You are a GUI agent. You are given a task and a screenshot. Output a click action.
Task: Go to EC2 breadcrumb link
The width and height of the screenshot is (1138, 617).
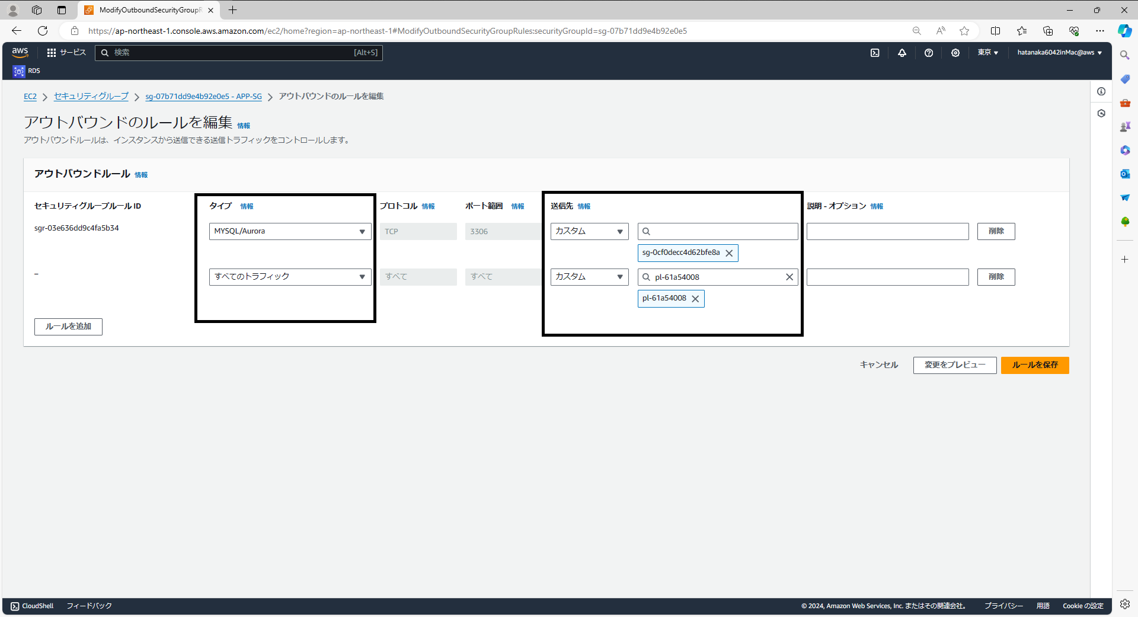tap(30, 97)
